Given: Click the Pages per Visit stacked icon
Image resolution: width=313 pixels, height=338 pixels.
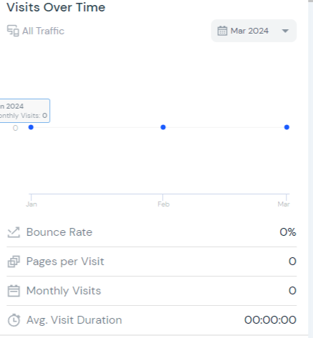Looking at the screenshot, I should tap(14, 262).
